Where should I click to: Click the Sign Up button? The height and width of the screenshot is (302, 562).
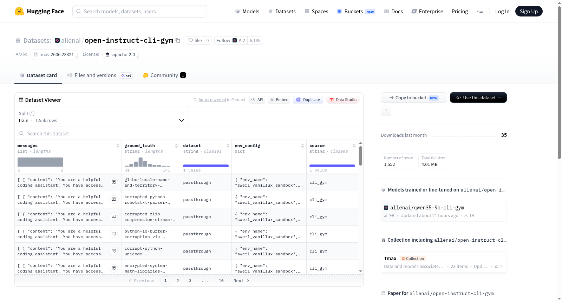coord(529,11)
